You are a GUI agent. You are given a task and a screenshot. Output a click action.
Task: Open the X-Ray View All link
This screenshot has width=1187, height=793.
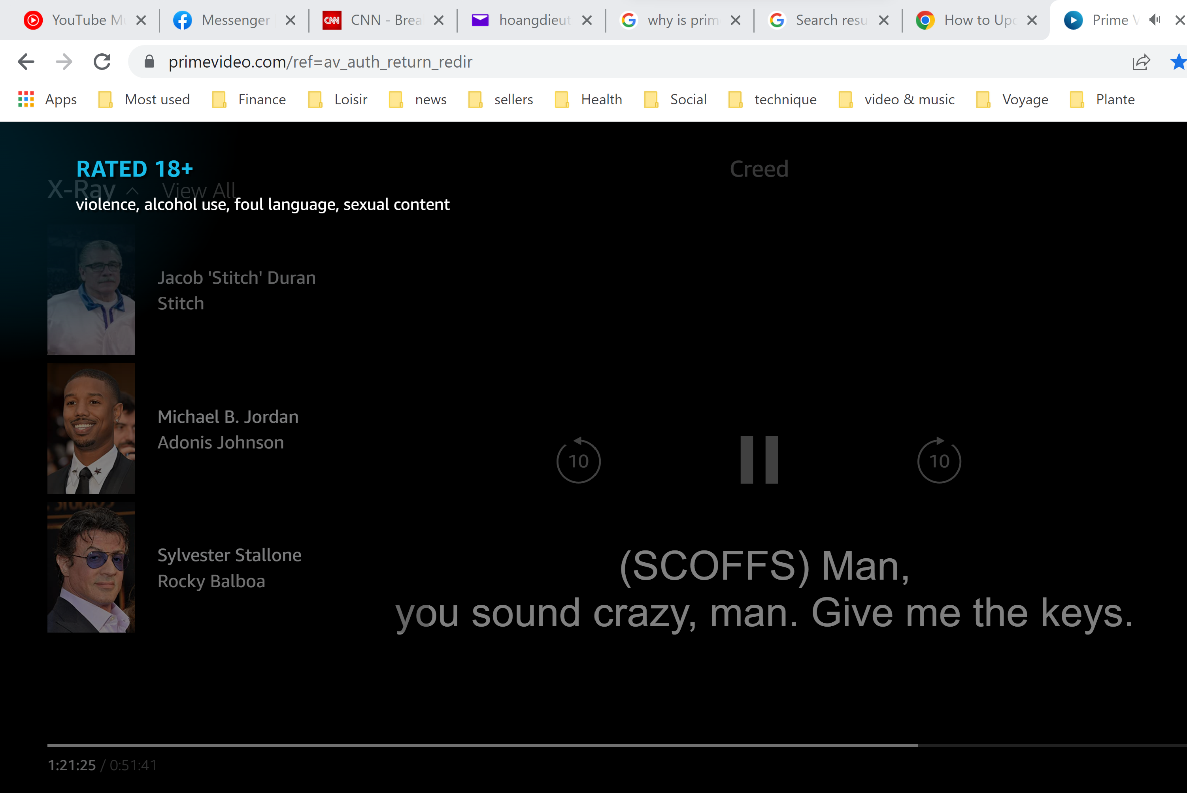199,191
